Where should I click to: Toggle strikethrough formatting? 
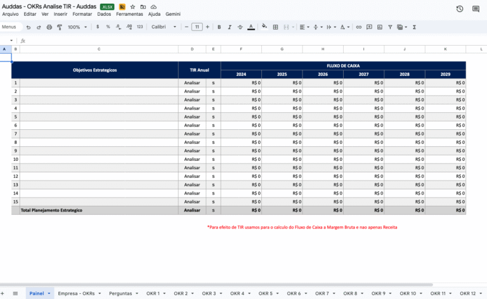[240, 27]
